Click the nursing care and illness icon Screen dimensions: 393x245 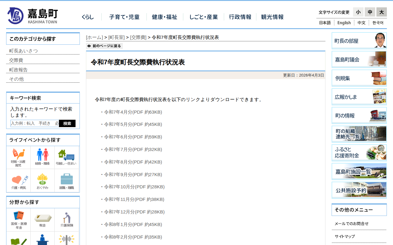[x=18, y=181]
